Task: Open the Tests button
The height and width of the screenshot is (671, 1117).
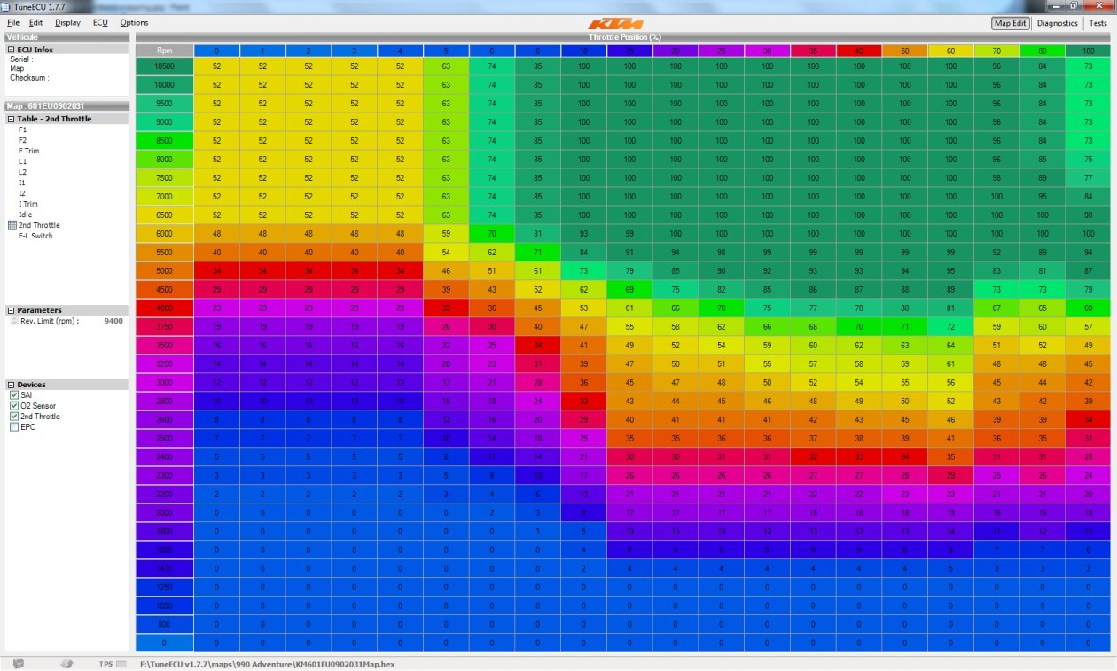Action: 1097,23
